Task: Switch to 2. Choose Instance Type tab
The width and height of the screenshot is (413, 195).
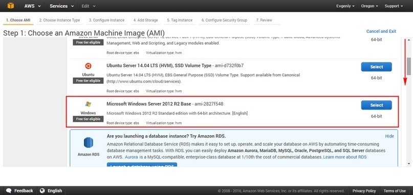Action: coord(59,20)
